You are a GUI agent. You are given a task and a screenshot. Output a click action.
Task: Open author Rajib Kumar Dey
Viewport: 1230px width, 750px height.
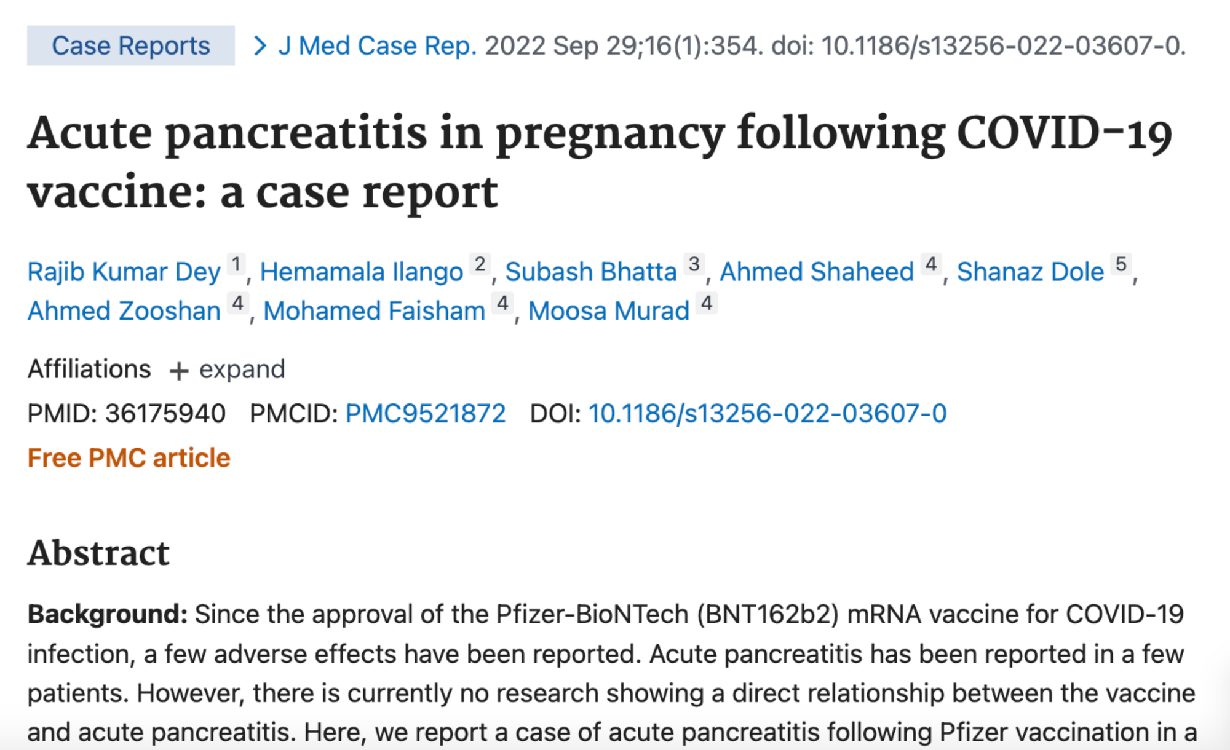tap(124, 272)
